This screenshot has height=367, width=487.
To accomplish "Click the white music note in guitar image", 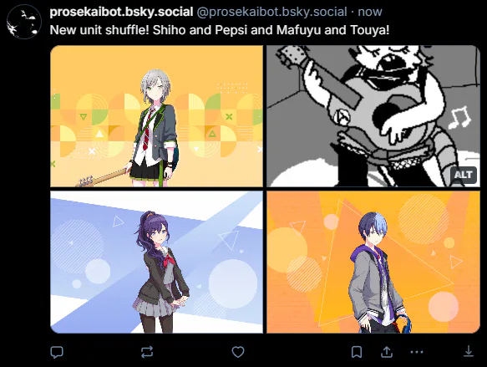I will coord(459,118).
